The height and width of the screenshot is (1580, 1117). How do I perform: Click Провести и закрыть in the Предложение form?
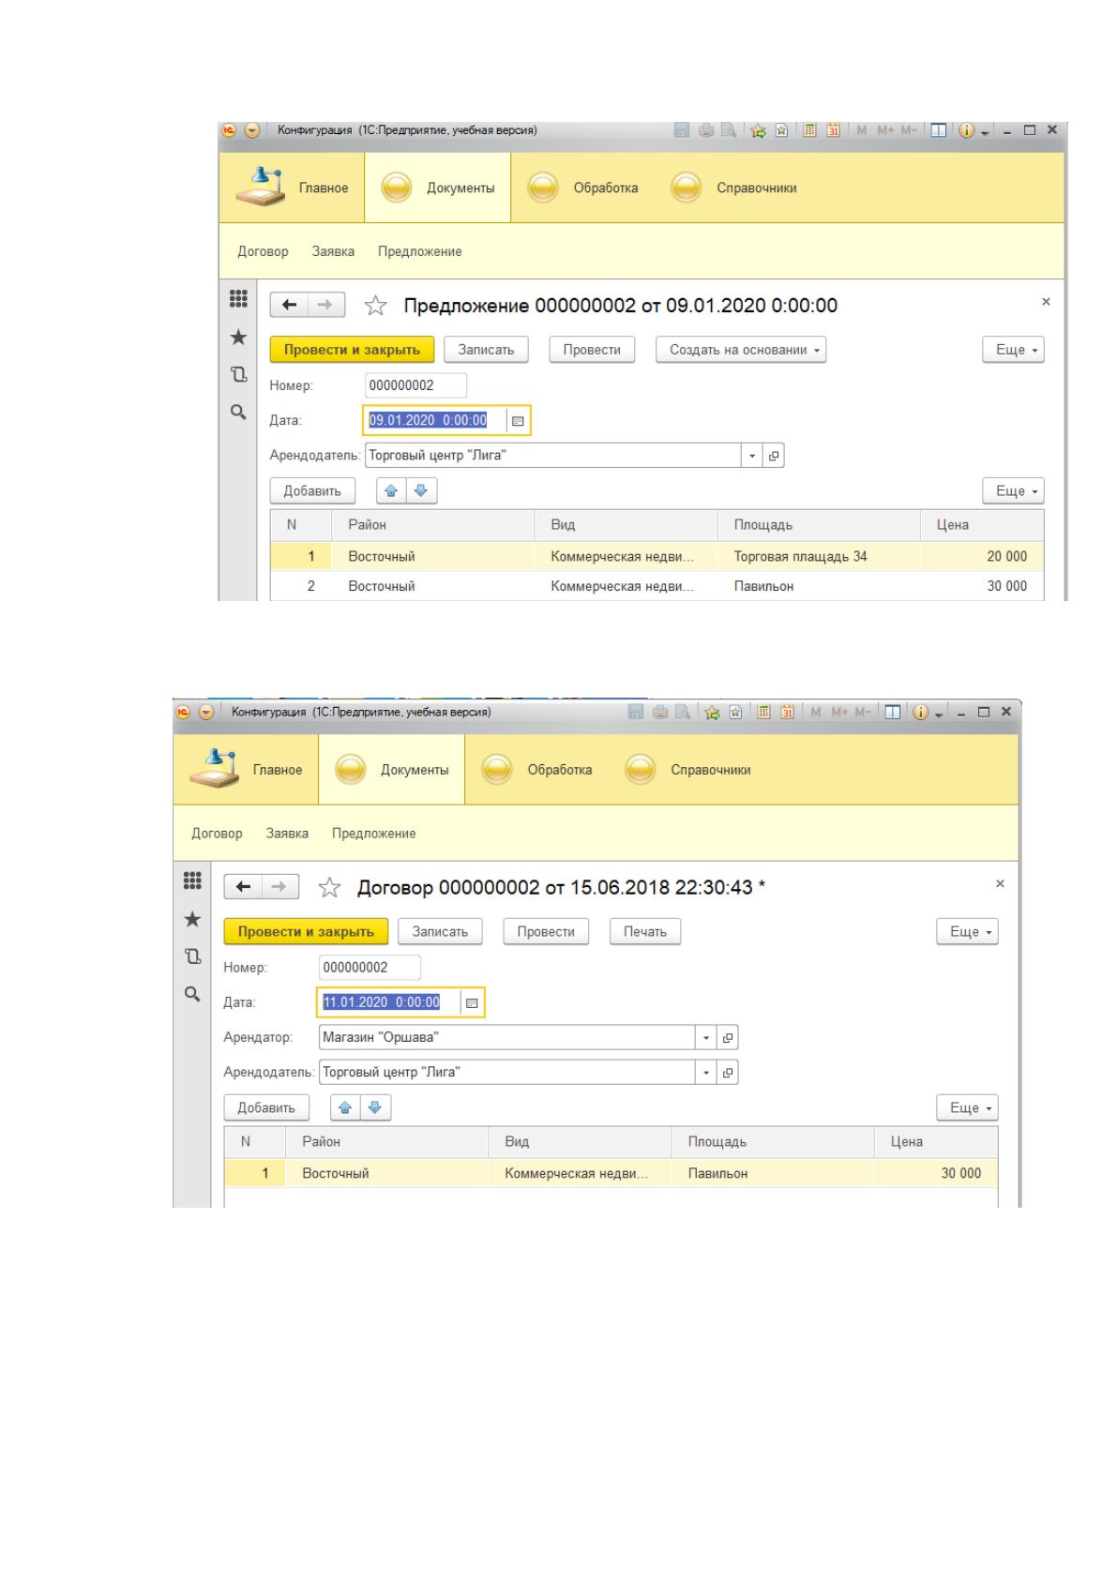click(352, 350)
